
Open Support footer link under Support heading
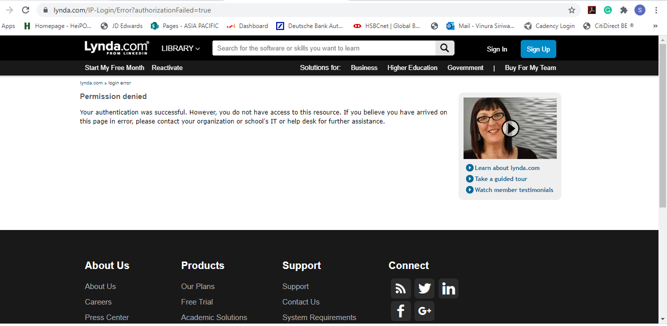click(x=296, y=286)
